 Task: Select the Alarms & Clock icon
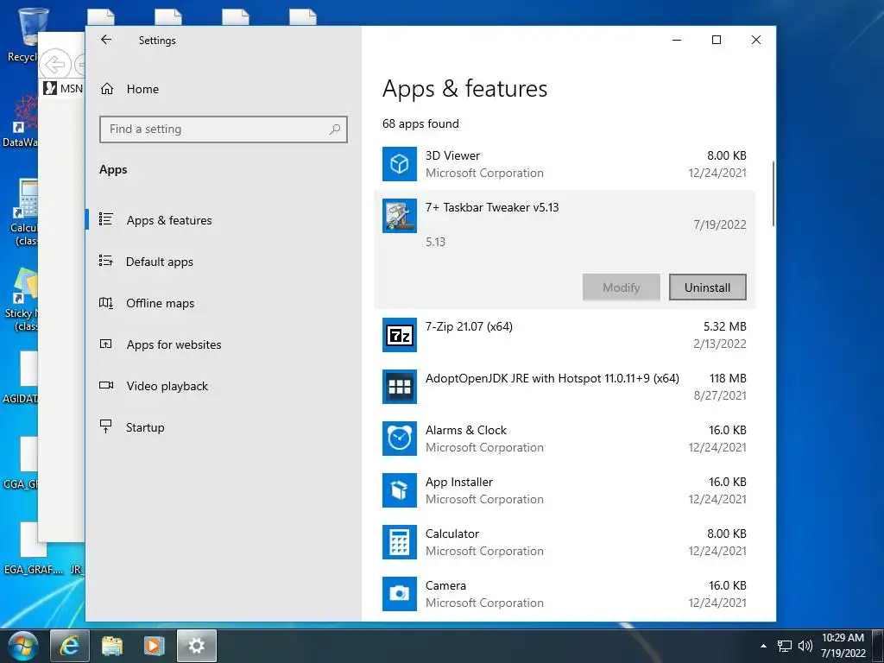(x=399, y=439)
